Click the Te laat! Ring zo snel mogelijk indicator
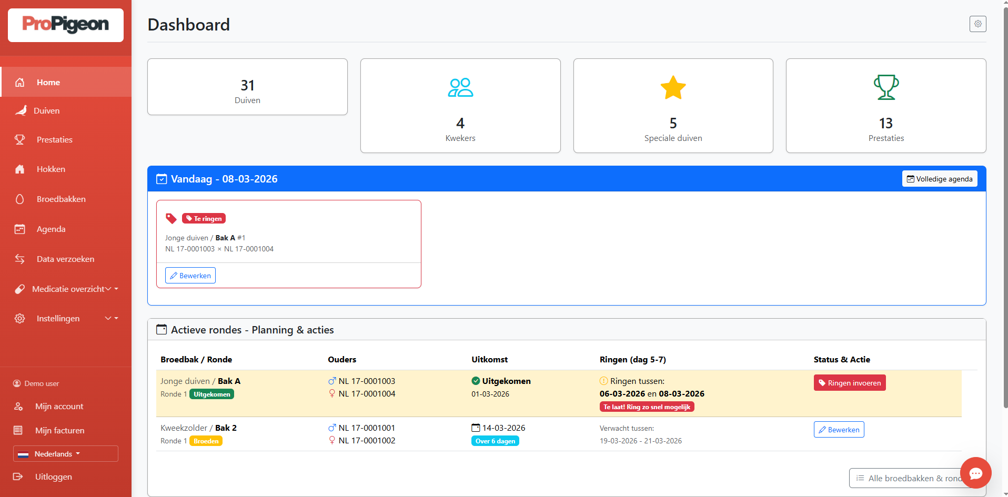Screen dimensions: 1008x497 [x=646, y=406]
